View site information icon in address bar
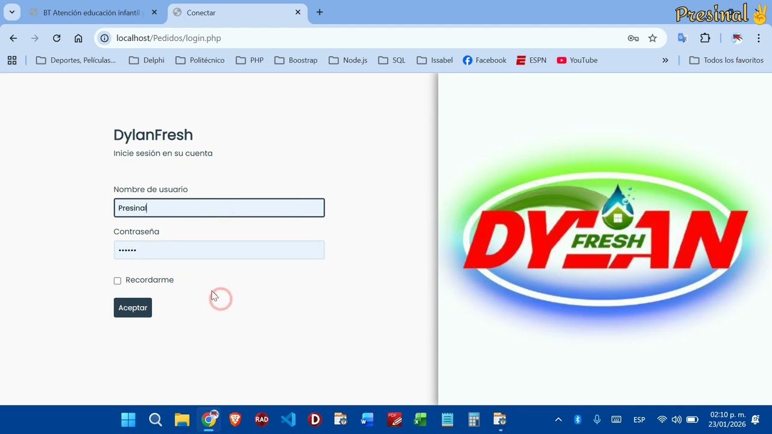 pos(104,38)
